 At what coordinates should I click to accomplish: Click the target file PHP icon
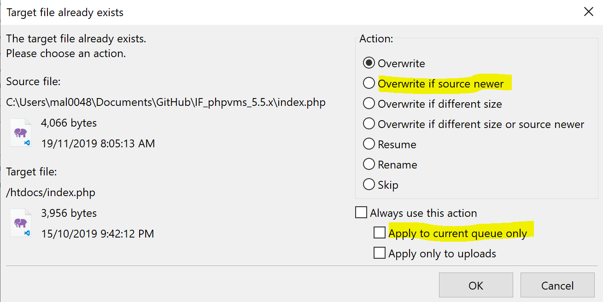point(21,223)
